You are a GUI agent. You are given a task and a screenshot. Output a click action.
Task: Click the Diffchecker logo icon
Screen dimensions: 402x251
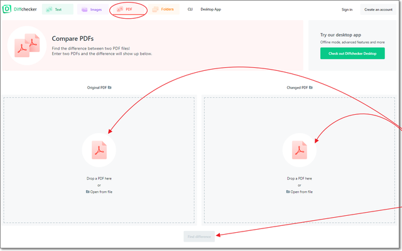[x=6, y=9]
